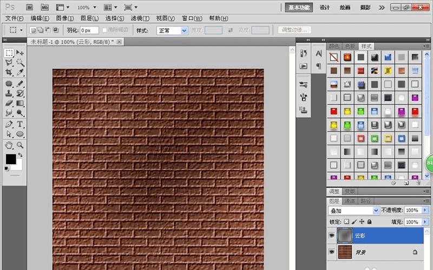Hide the 背景 layer with eye icon
This screenshot has width=433, height=270.
(x=332, y=252)
